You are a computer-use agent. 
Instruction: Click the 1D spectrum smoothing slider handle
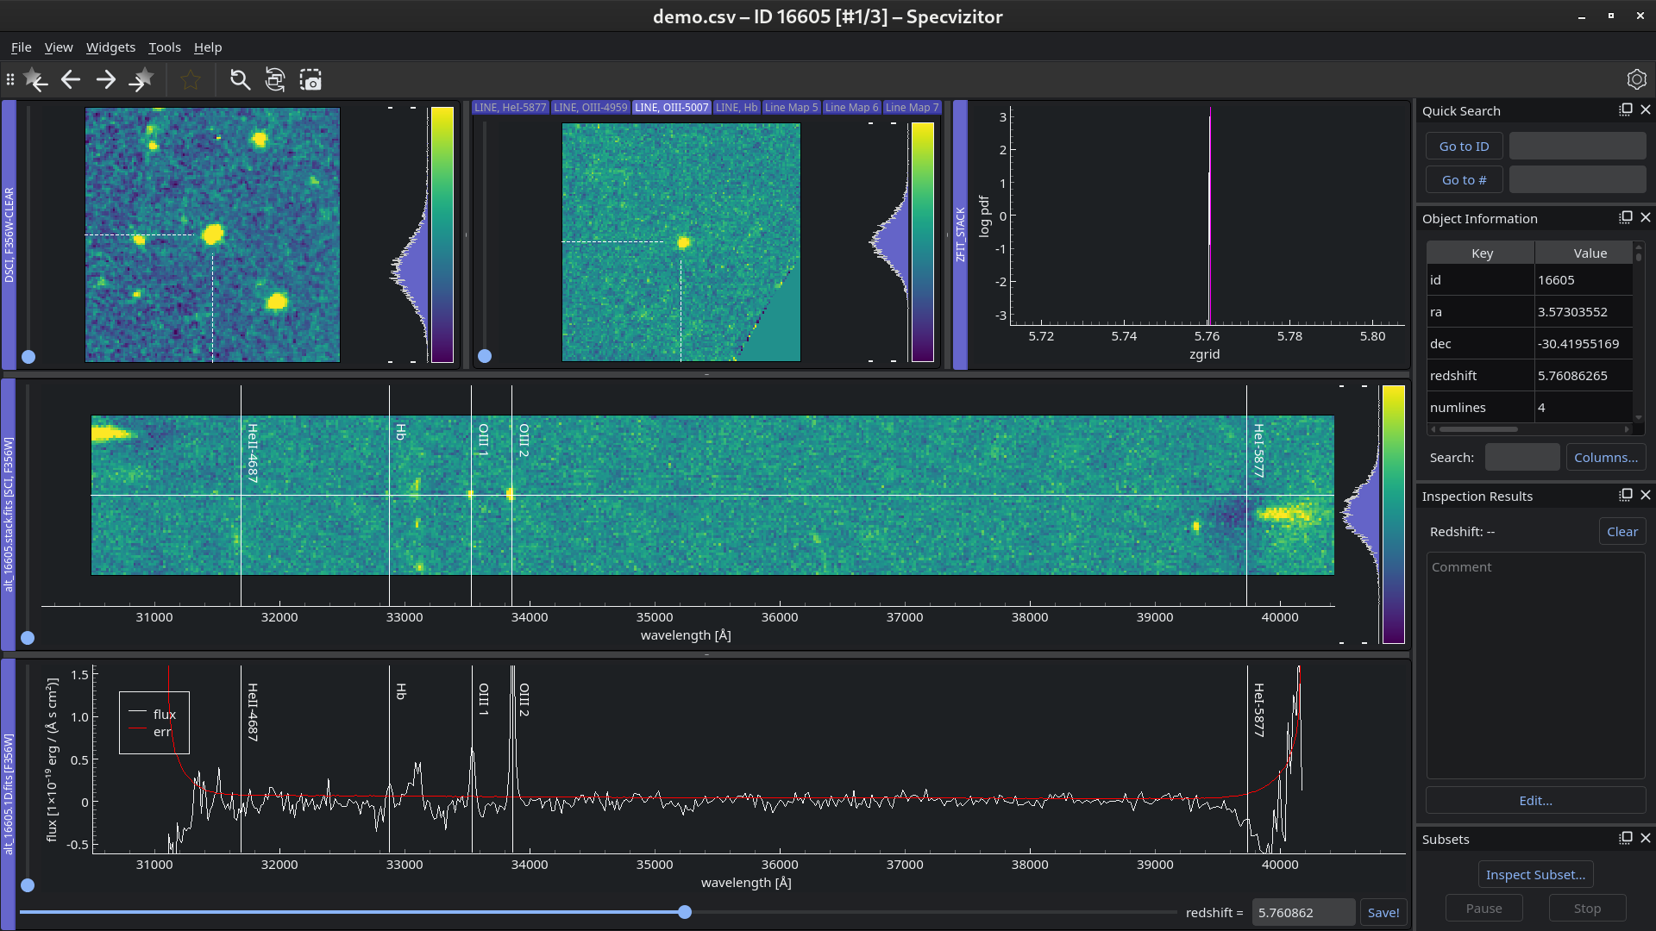click(28, 885)
